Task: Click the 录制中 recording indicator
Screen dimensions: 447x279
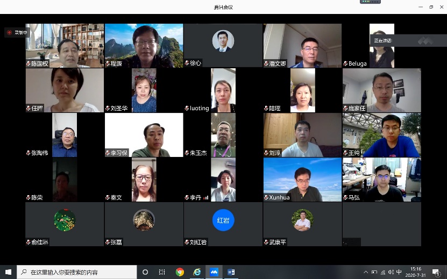Action: click(18, 32)
